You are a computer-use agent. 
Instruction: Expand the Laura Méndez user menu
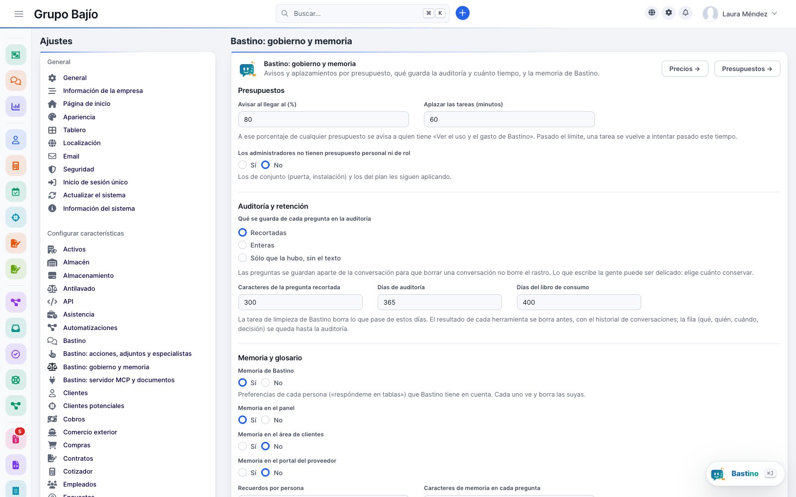(x=740, y=14)
